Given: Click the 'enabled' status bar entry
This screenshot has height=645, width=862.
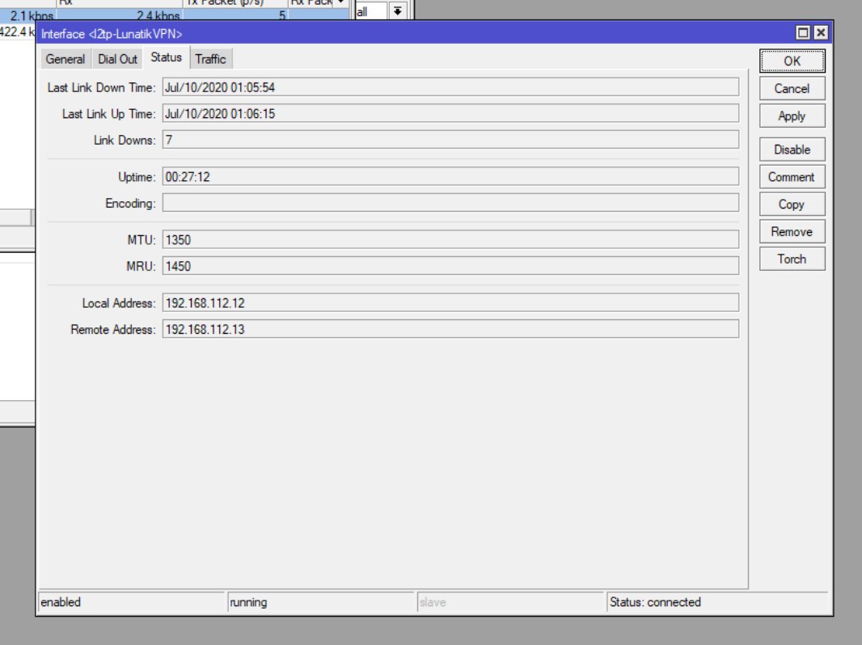Looking at the screenshot, I should click(131, 602).
